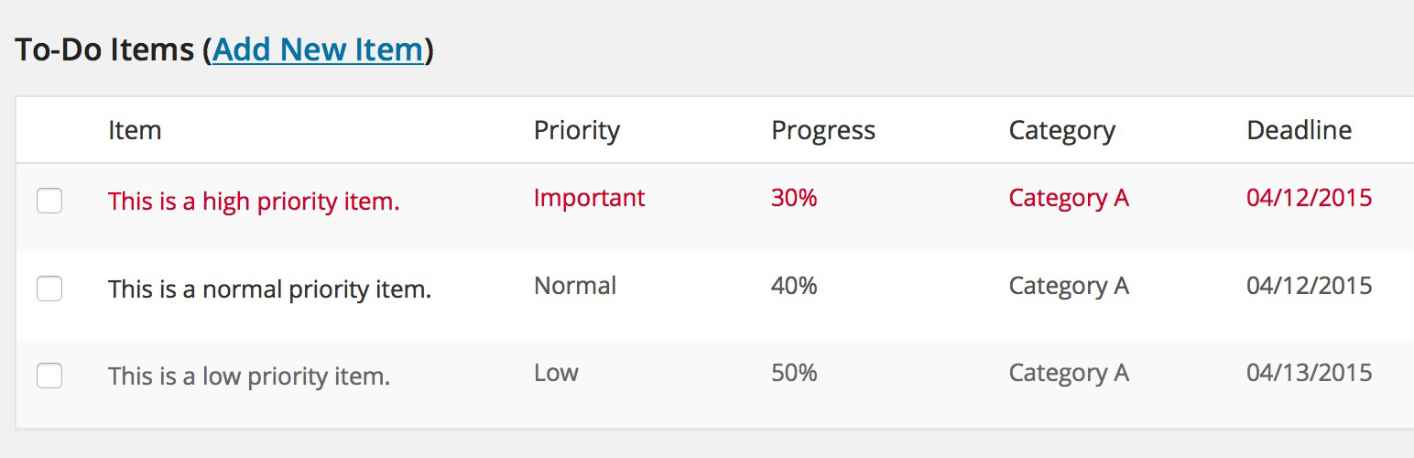Screen dimensions: 1414x458
Task: Click the Low priority value
Action: (556, 373)
